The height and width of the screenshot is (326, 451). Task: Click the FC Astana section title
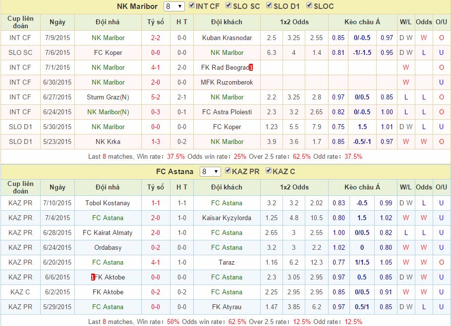point(174,172)
